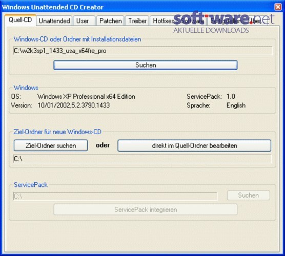Click the Windows-CD source path field

142,51
